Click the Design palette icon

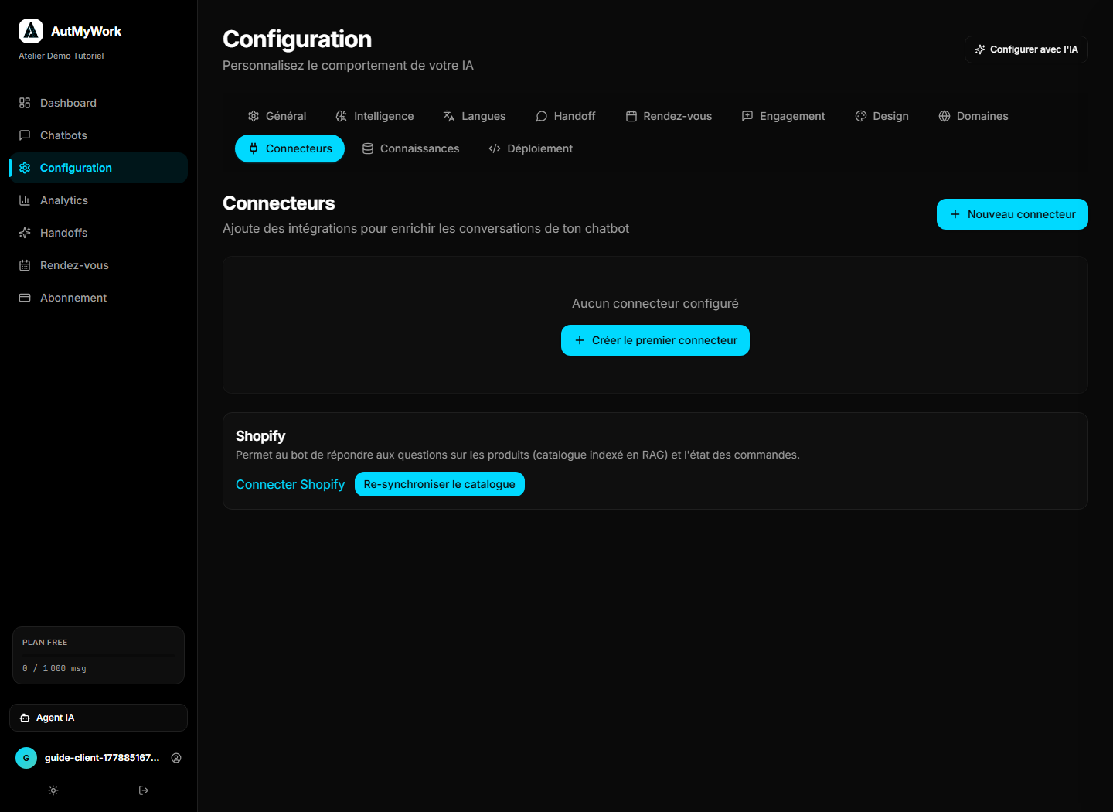(x=861, y=116)
